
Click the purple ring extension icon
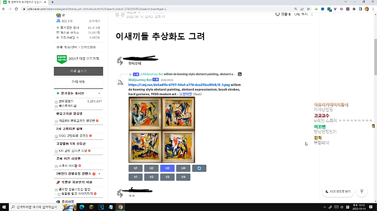coord(341,9)
